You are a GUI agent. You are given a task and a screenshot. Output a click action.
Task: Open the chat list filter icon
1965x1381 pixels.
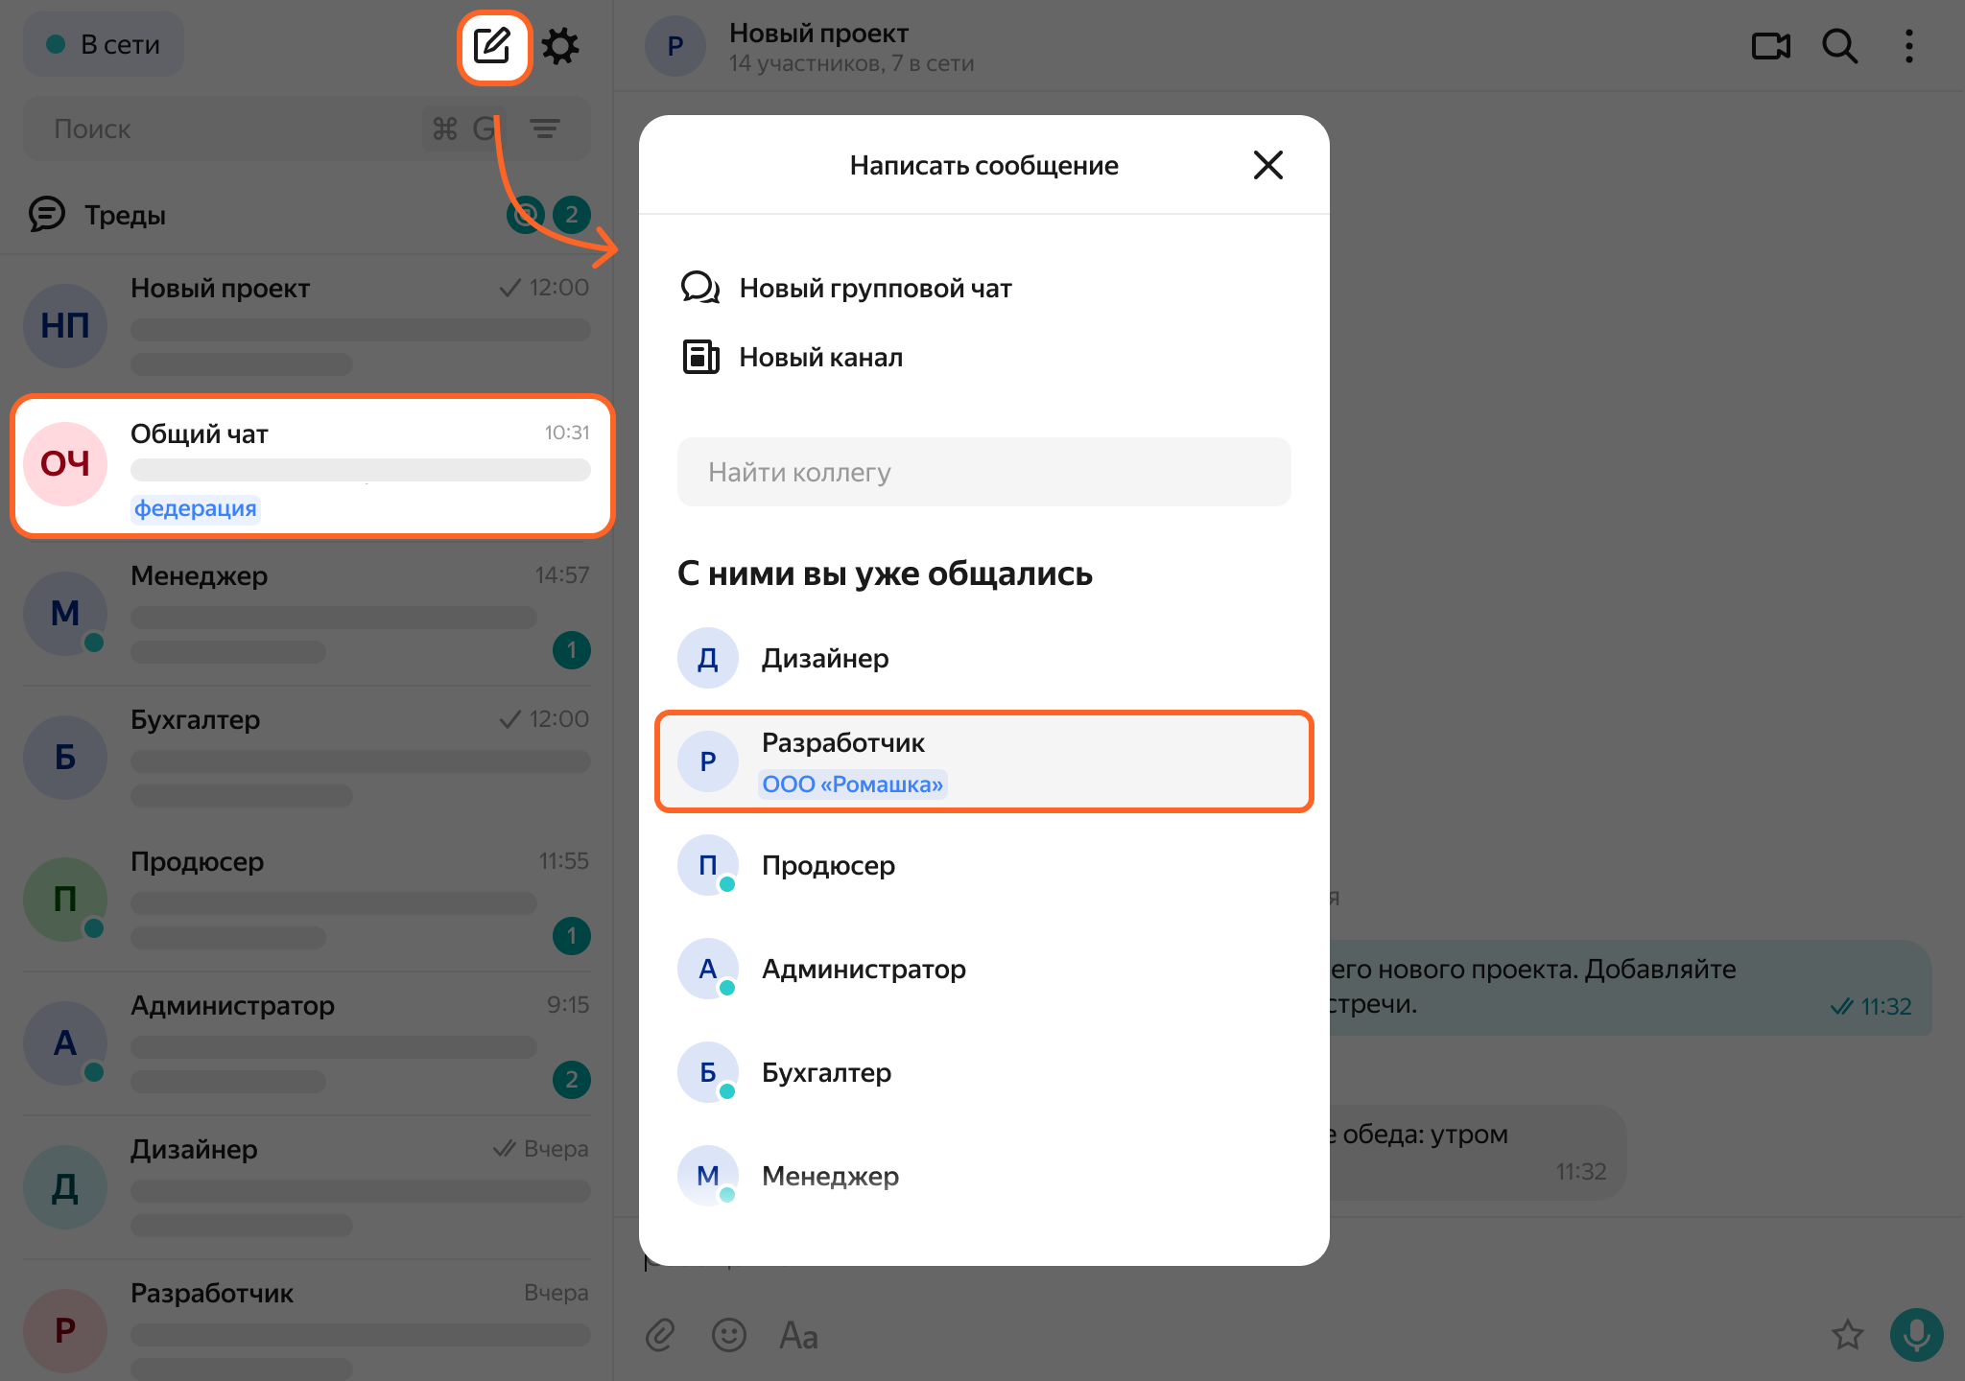coord(545,129)
